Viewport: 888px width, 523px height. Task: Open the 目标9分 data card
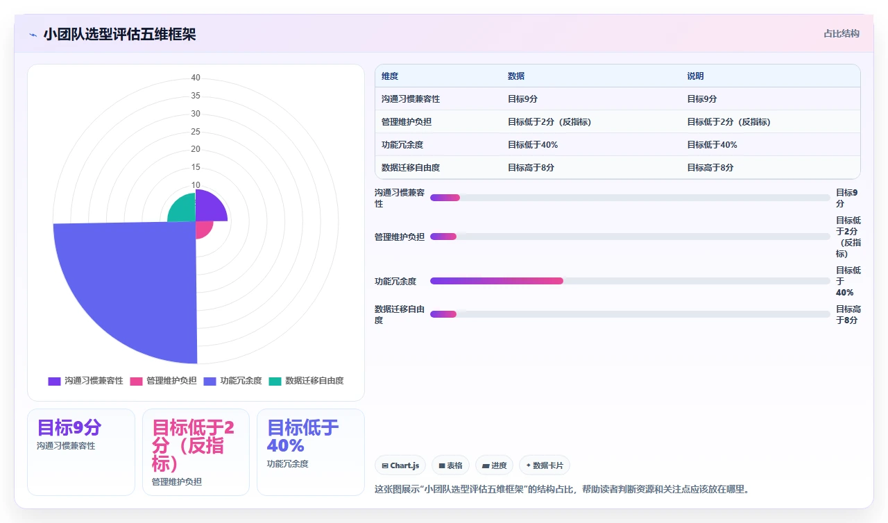pos(81,452)
